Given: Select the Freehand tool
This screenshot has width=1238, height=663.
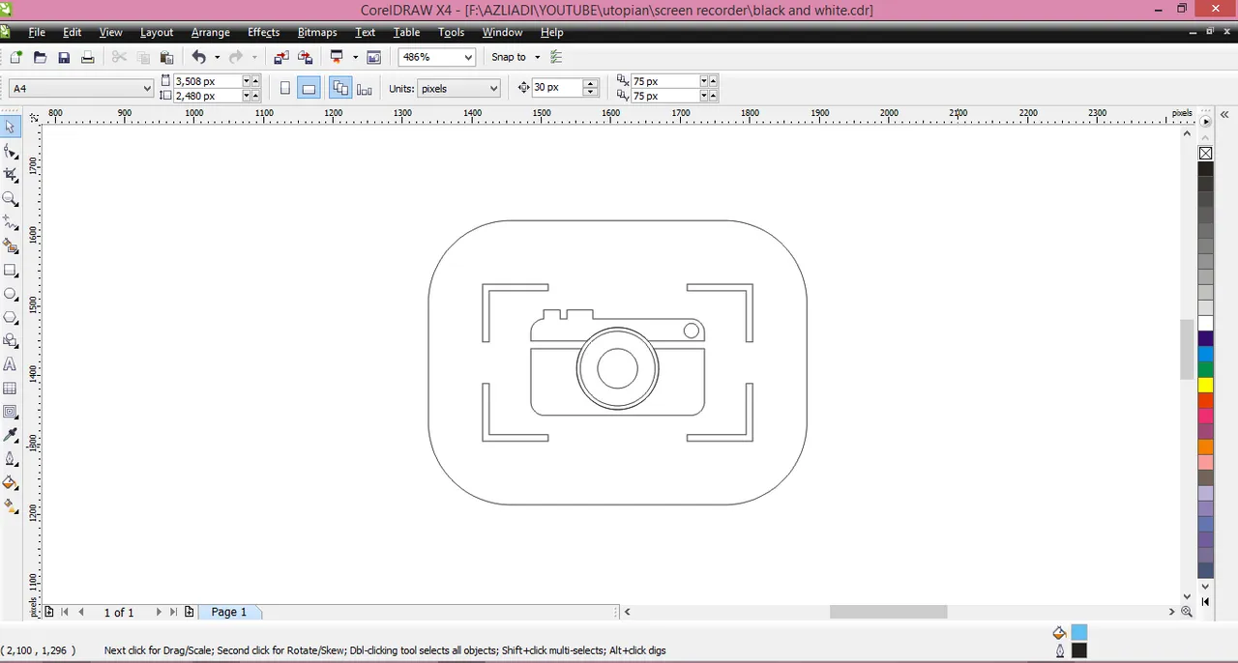Looking at the screenshot, I should (11, 222).
